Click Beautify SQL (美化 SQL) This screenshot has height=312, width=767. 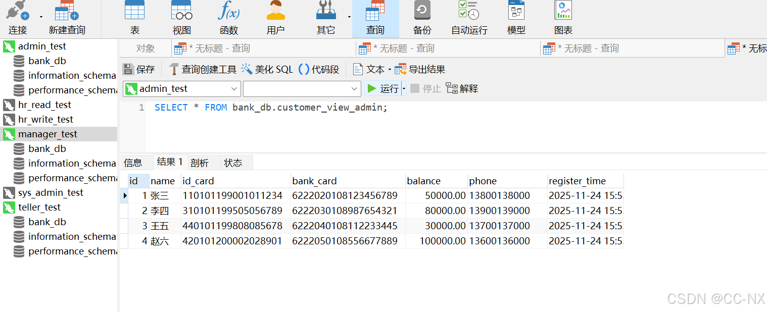[x=267, y=69]
